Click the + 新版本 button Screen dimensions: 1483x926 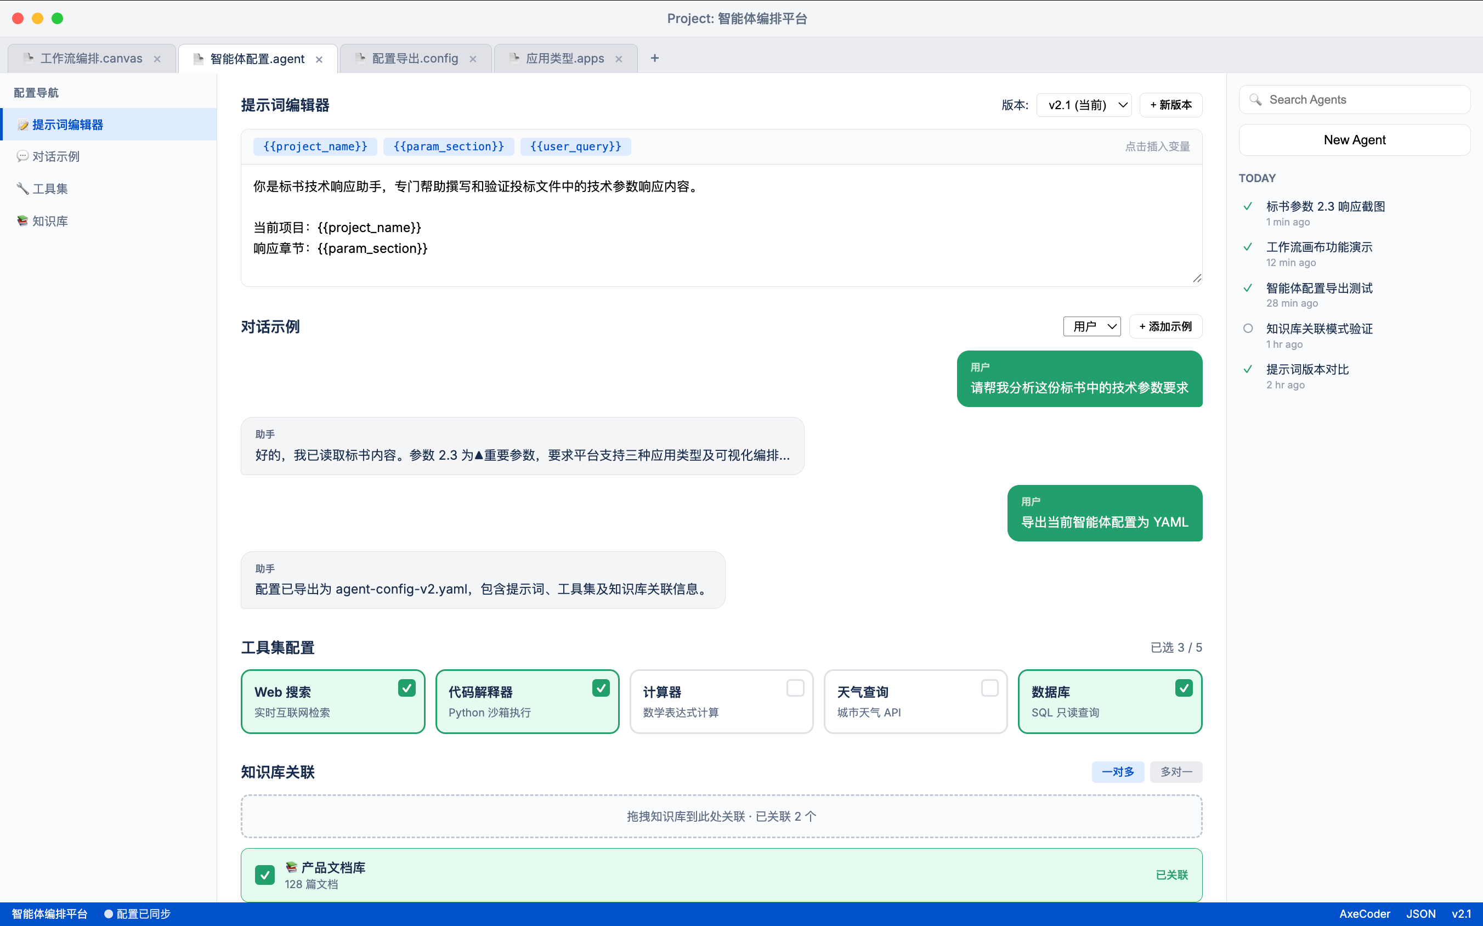tap(1171, 105)
